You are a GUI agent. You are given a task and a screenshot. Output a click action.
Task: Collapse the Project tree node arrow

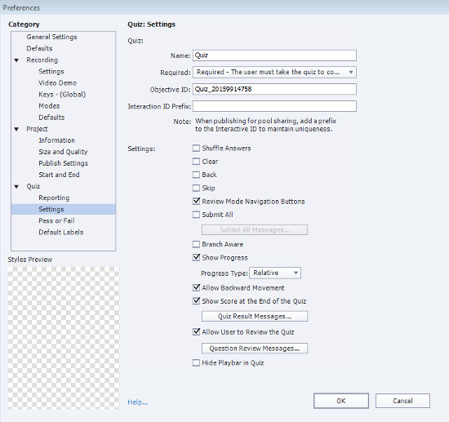pyautogui.click(x=16, y=129)
